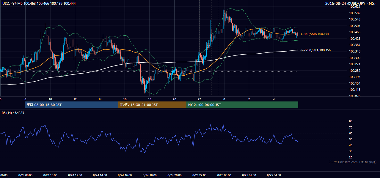Click the 8/24 22:00 time axis label
The image size is (380, 178).
(199, 175)
